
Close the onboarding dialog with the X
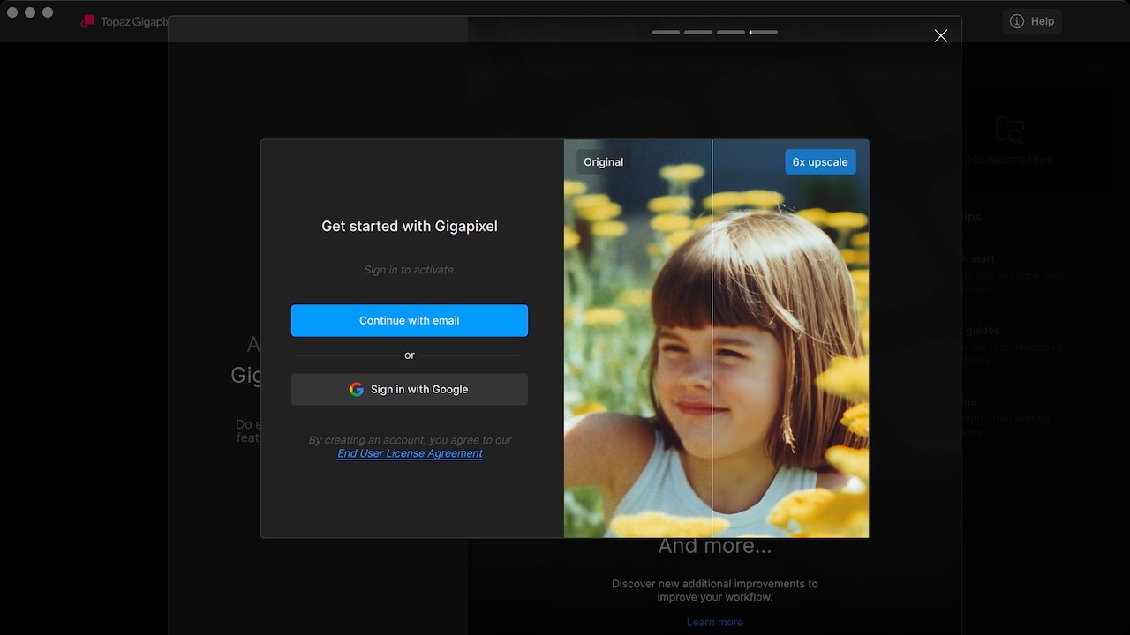coord(941,35)
